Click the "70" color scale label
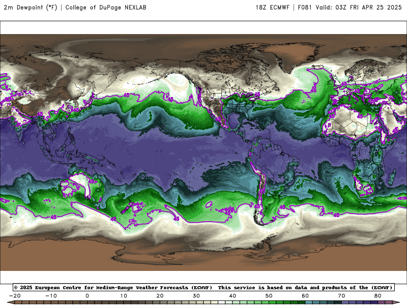The width and height of the screenshot is (407, 305). tap(341, 296)
